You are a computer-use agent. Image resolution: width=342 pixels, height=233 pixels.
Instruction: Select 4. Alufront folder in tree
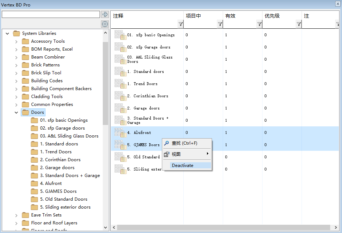(x=51, y=183)
